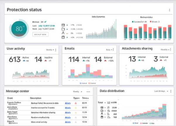The image size is (176, 126).
Task: Expand the Weekly dropdown in User activity
Action: [50, 50]
